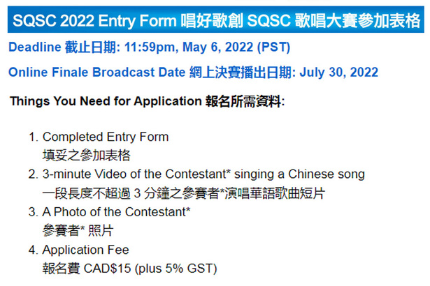
Task: Click the Chinese line about 演唱華語歌曲短片
Action: coord(184,193)
